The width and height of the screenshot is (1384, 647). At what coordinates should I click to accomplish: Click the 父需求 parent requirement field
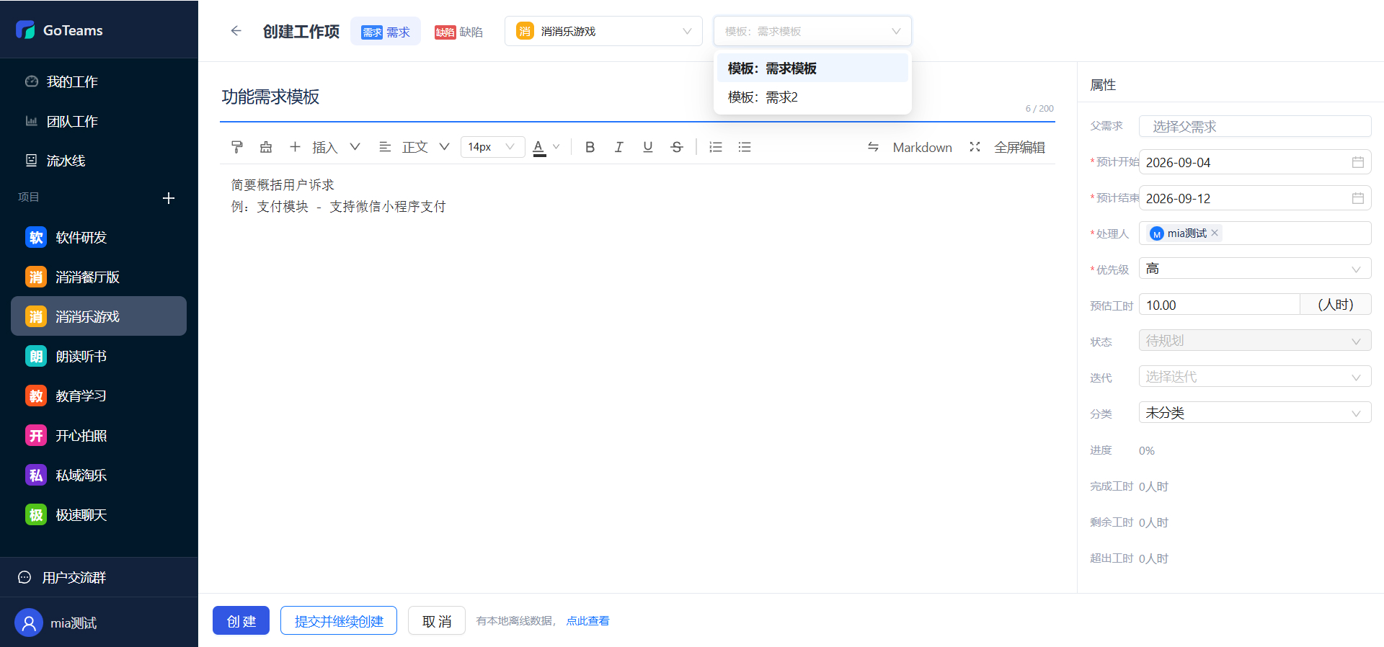tap(1255, 126)
